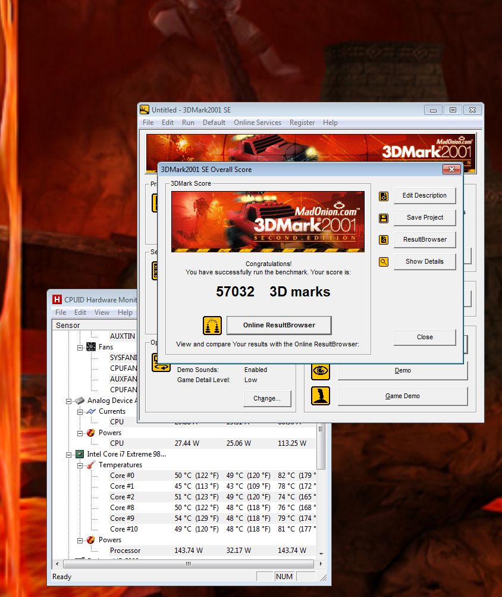Click the vertical scrollbar thumb in Hardware Monitor
The image size is (502, 597).
(x=321, y=447)
